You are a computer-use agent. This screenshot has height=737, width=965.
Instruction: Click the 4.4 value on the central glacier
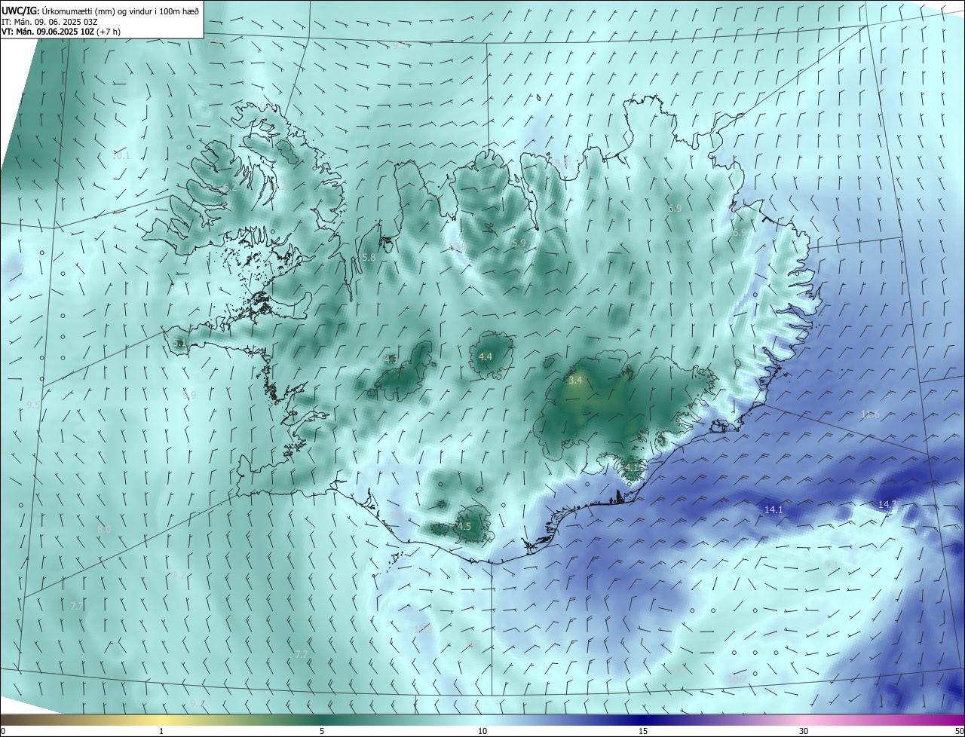click(486, 357)
